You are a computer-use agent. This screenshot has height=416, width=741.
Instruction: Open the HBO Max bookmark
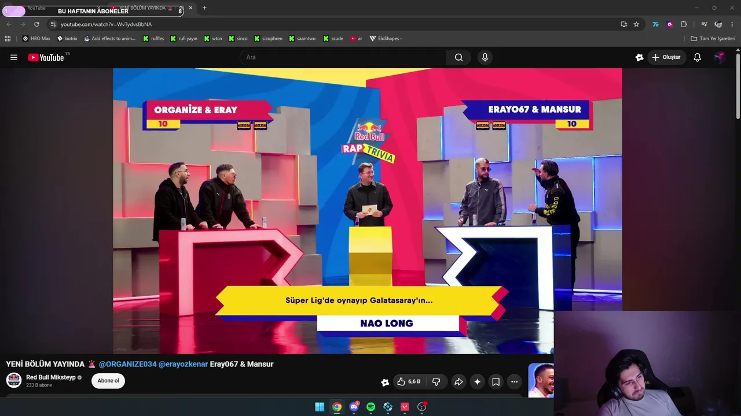[x=36, y=39]
